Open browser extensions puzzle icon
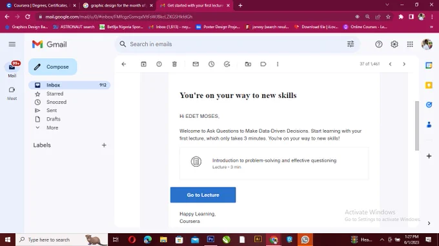The height and width of the screenshot is (246, 439). coord(401,17)
